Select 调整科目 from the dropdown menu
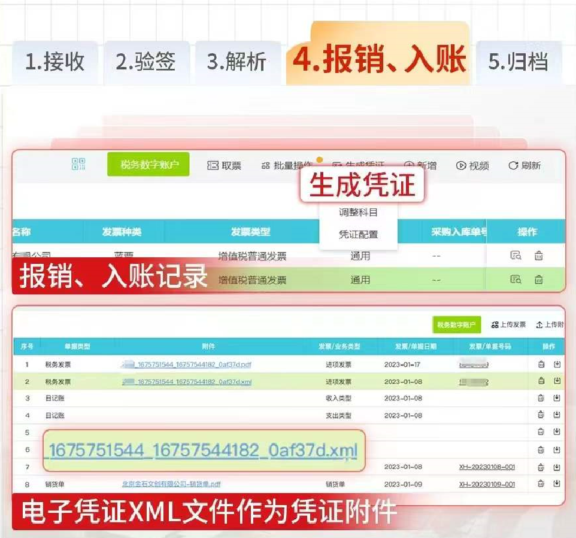The image size is (576, 538). (358, 212)
